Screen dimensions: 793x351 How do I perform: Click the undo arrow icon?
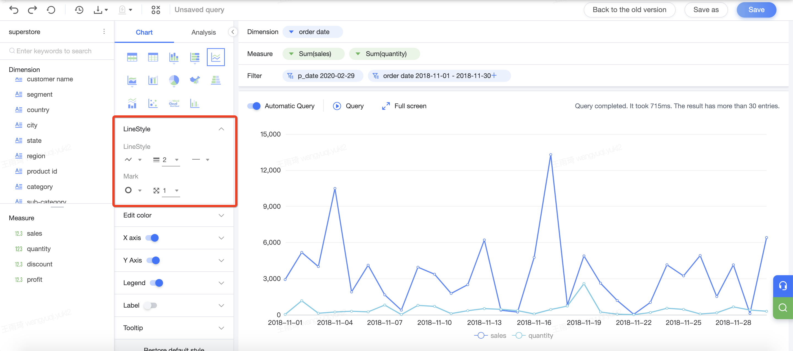pos(14,10)
